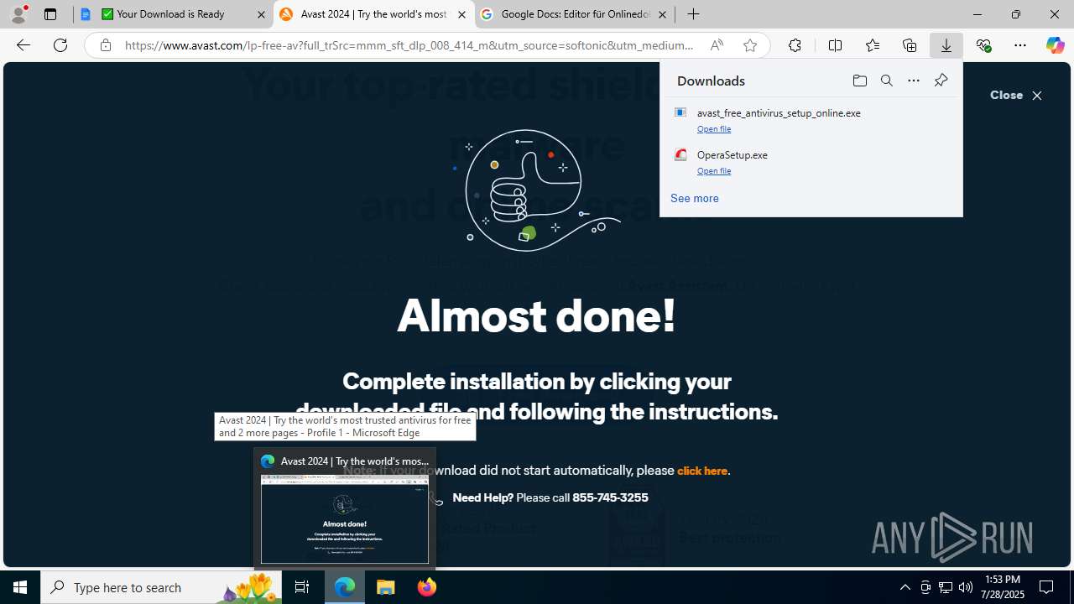Click the browser Back arrow
The width and height of the screenshot is (1074, 604).
point(23,45)
